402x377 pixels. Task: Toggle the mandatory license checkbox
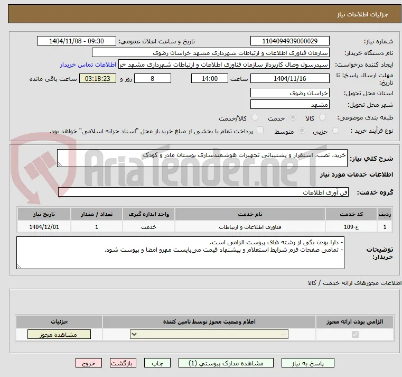[x=355, y=334]
